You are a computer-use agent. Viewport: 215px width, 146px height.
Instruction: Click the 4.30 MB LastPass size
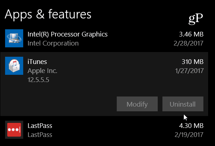[x=191, y=126]
